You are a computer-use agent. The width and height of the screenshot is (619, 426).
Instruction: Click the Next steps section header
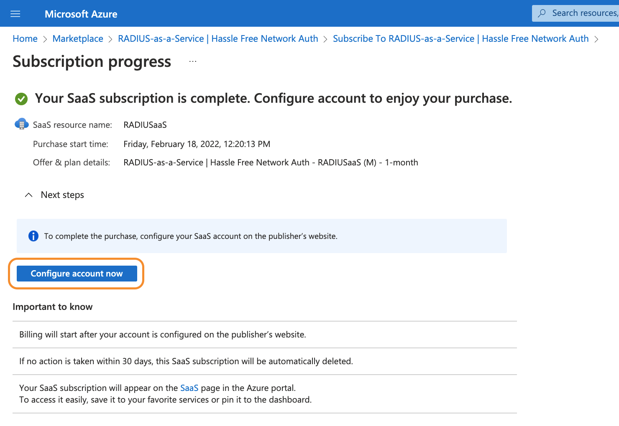pyautogui.click(x=62, y=195)
